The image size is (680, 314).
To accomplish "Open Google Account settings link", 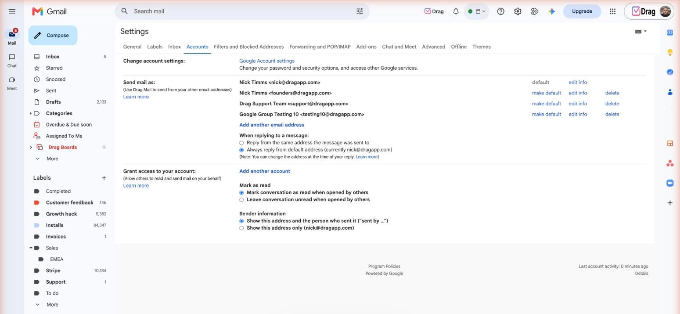I will coord(267,61).
